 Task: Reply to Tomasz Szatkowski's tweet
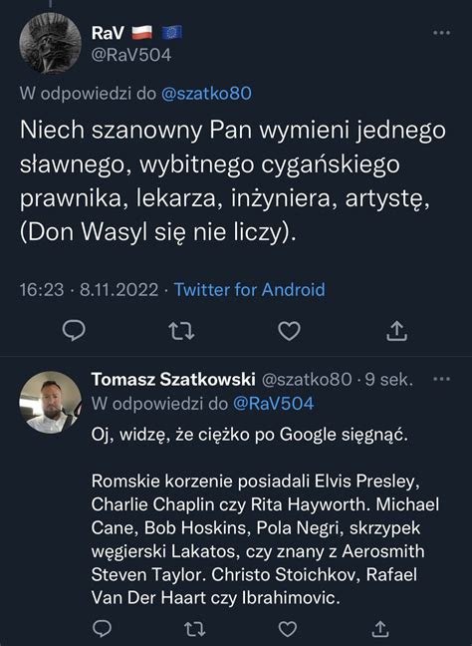(x=102, y=628)
